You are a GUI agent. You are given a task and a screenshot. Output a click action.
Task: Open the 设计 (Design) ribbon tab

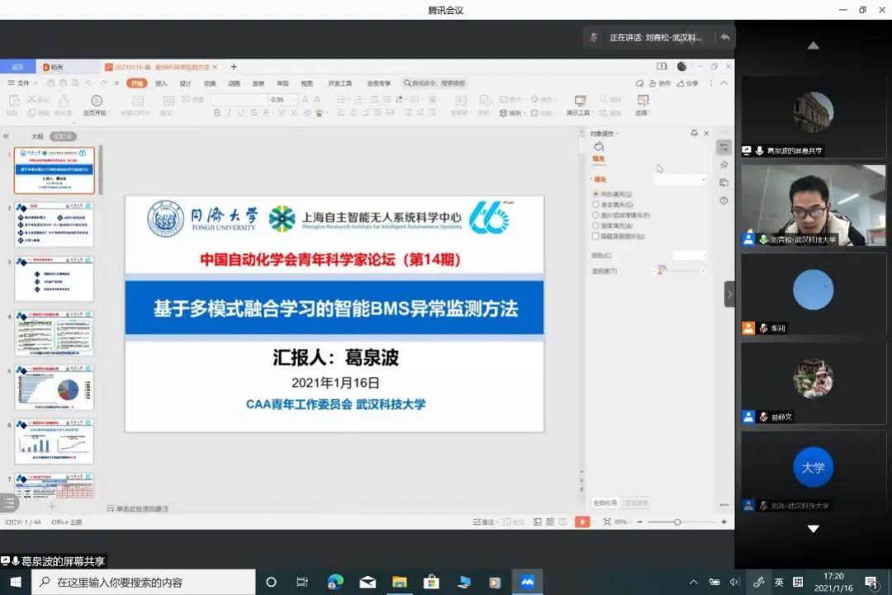185,83
